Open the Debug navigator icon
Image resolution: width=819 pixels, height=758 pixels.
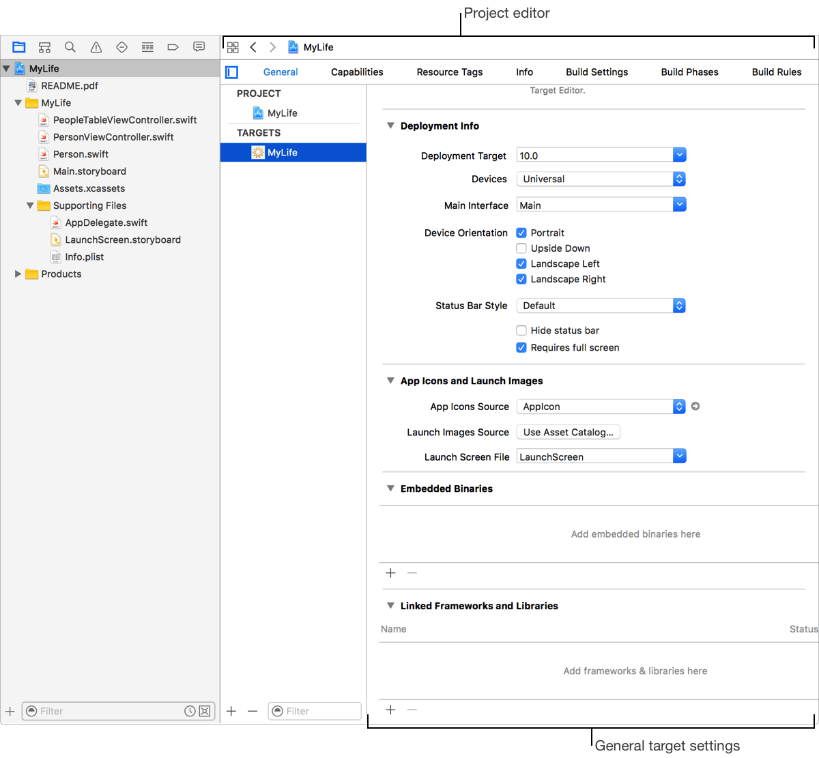[x=147, y=47]
